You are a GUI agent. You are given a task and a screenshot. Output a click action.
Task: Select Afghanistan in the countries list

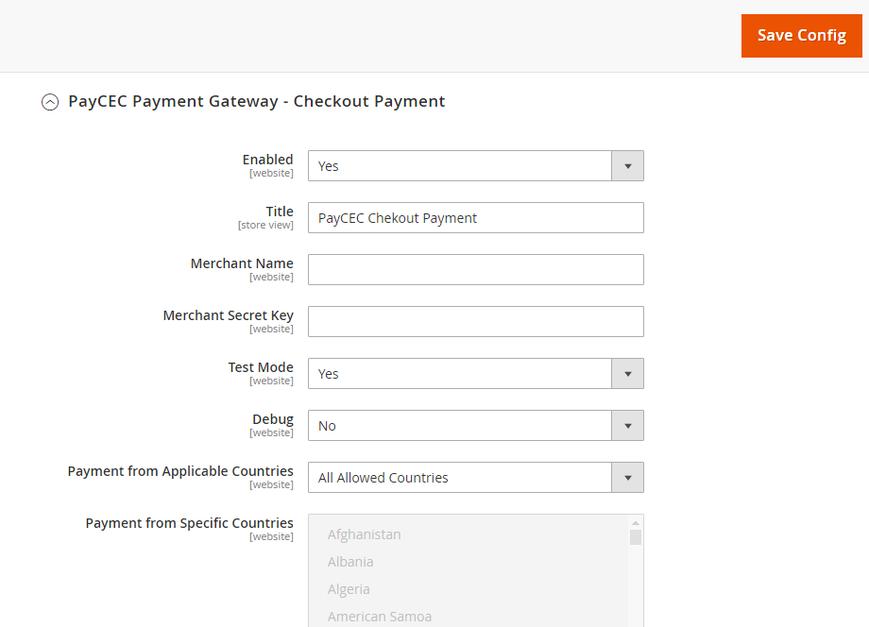tap(365, 534)
